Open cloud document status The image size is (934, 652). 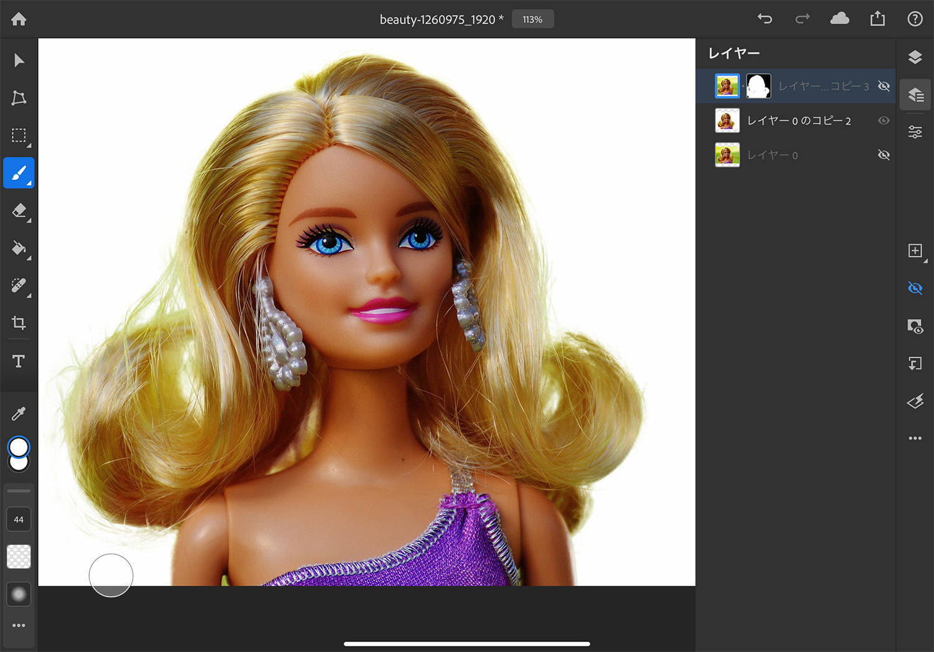coord(840,19)
